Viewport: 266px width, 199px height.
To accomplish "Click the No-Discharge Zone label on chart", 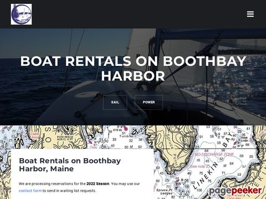I will [214, 154].
